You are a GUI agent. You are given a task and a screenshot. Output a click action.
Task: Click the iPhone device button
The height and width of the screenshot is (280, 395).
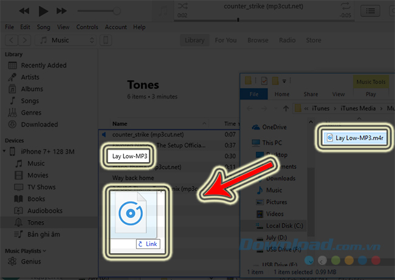[x=106, y=40]
